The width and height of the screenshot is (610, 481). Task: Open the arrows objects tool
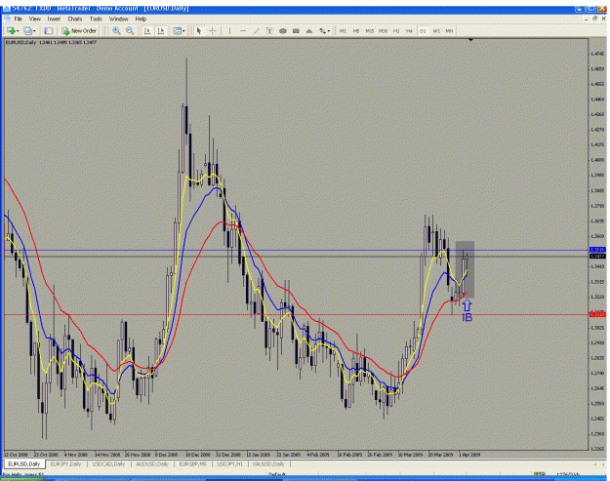[322, 31]
